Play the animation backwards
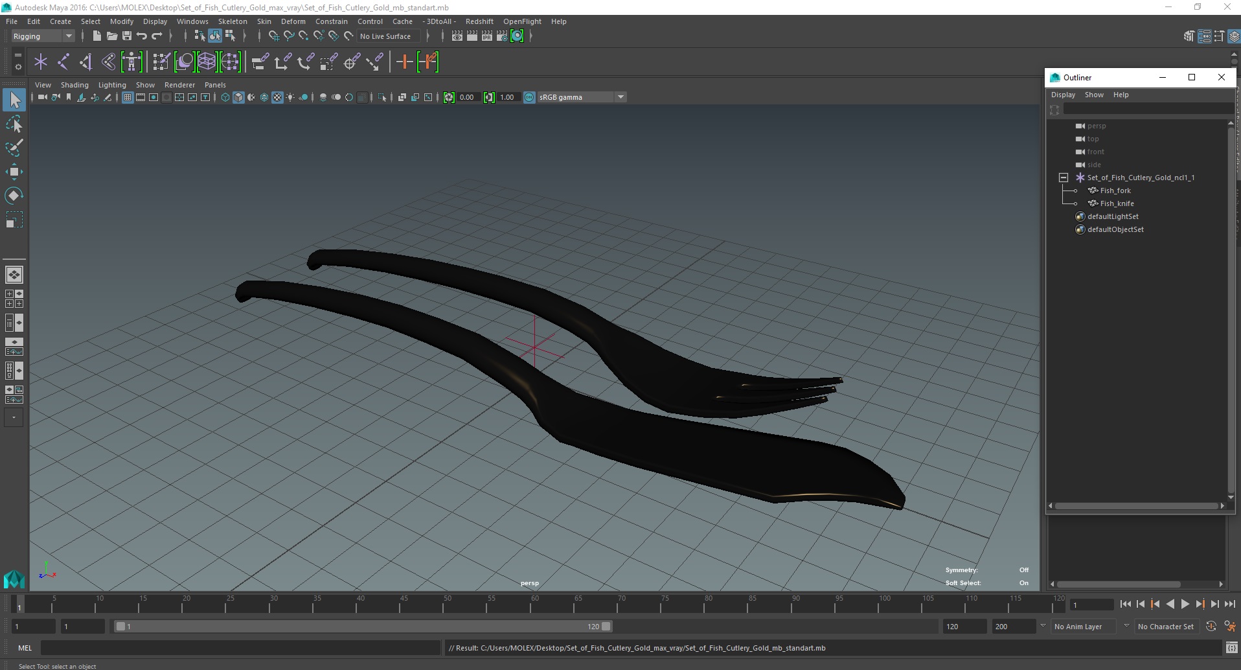This screenshot has width=1241, height=670. point(1170,604)
